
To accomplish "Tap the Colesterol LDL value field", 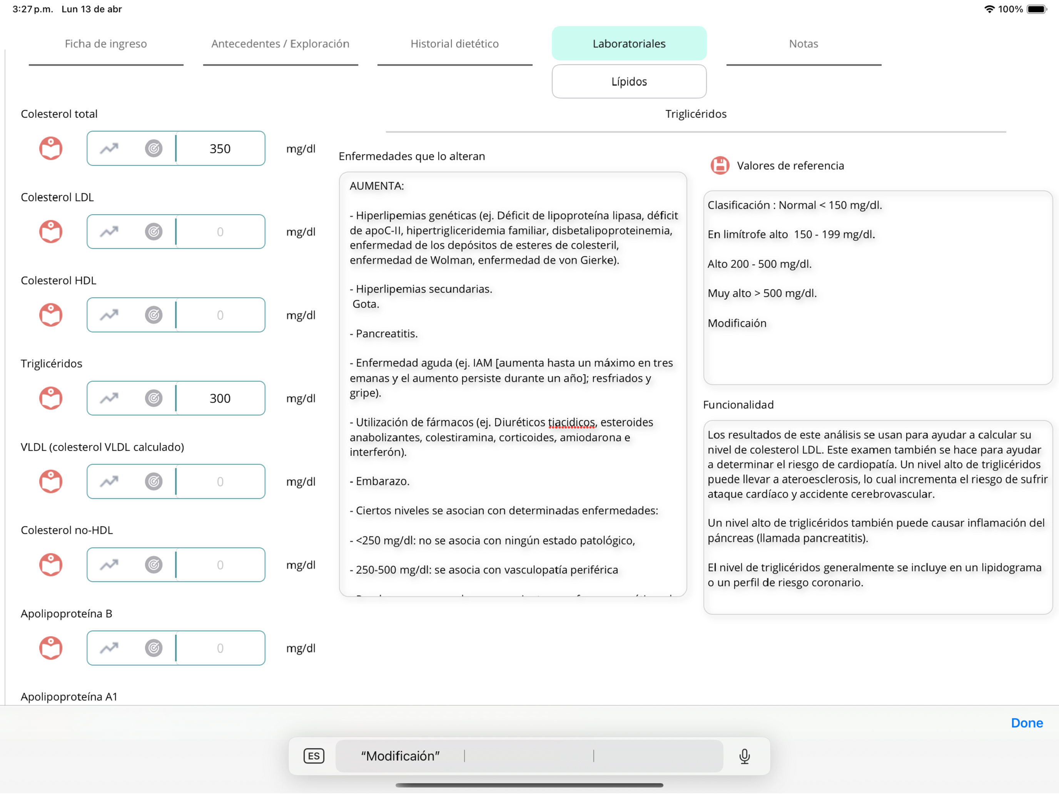I will [220, 232].
